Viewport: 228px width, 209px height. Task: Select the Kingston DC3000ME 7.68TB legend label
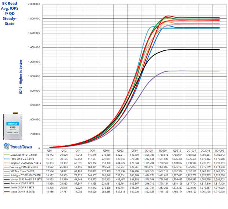pos(26,163)
